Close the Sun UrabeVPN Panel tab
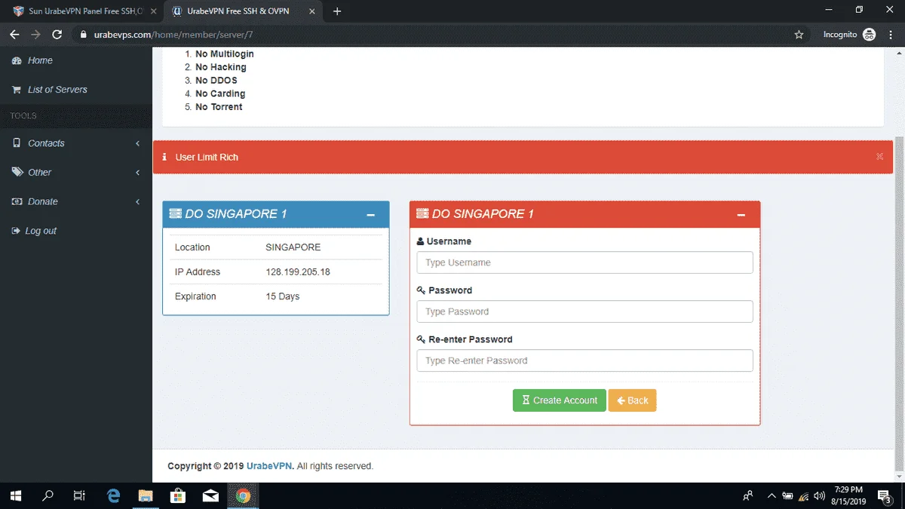905x509 pixels. pos(153,11)
